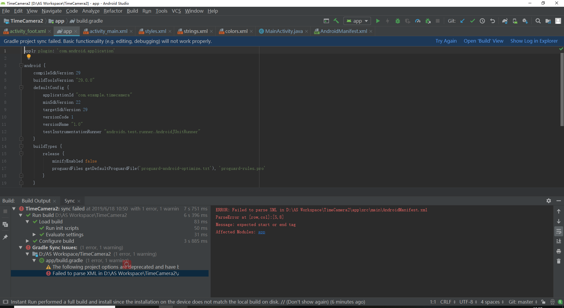Collapse the Gradle Sync Issues node
Image resolution: width=564 pixels, height=308 pixels.
[21, 247]
